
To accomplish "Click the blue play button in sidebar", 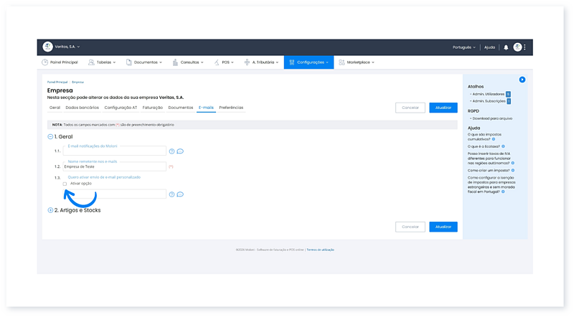I will (x=522, y=80).
